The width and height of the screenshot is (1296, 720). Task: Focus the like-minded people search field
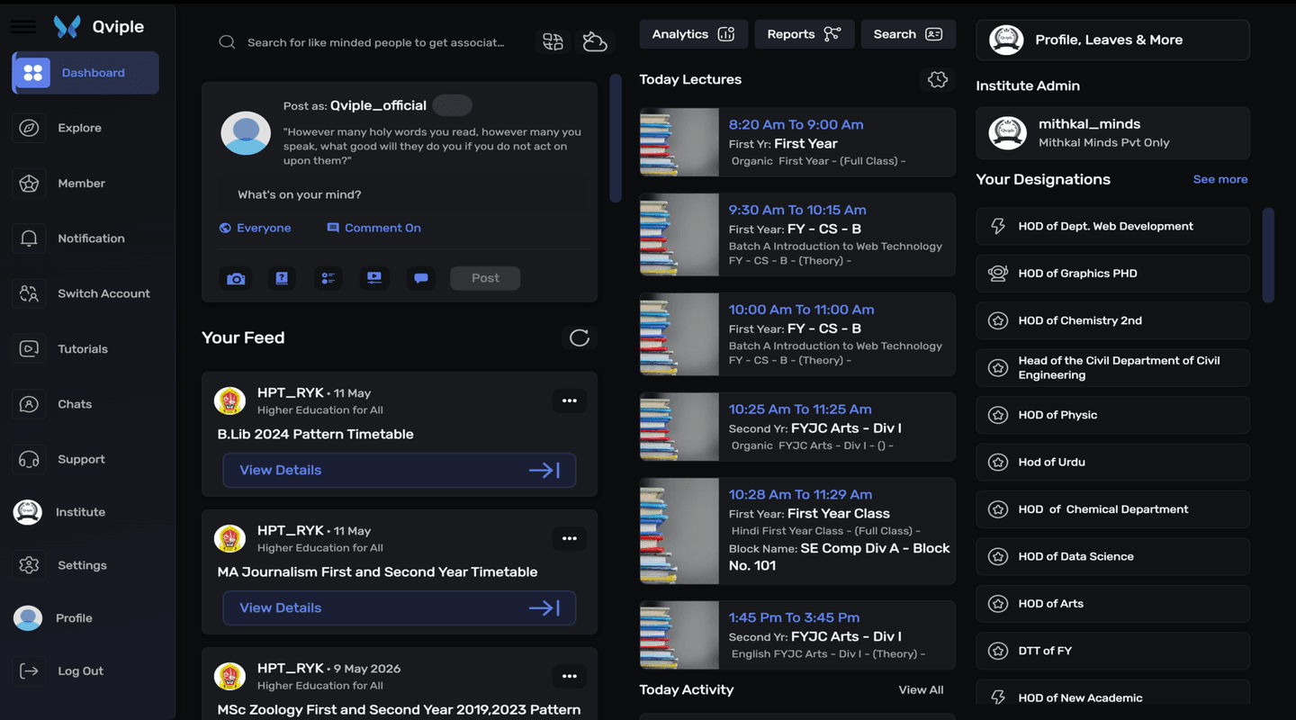pos(376,42)
